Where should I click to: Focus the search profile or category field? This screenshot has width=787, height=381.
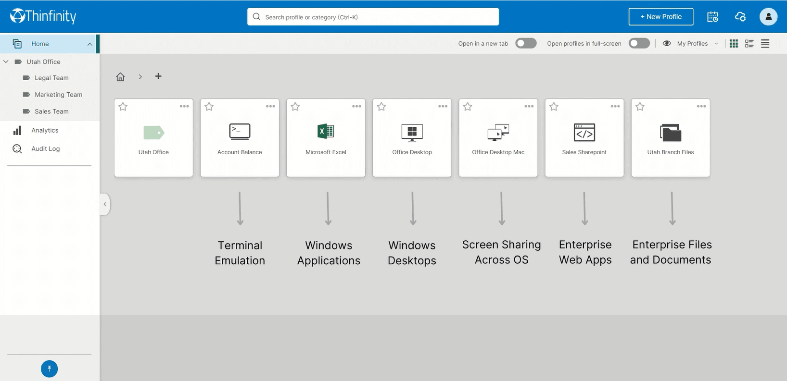(373, 17)
